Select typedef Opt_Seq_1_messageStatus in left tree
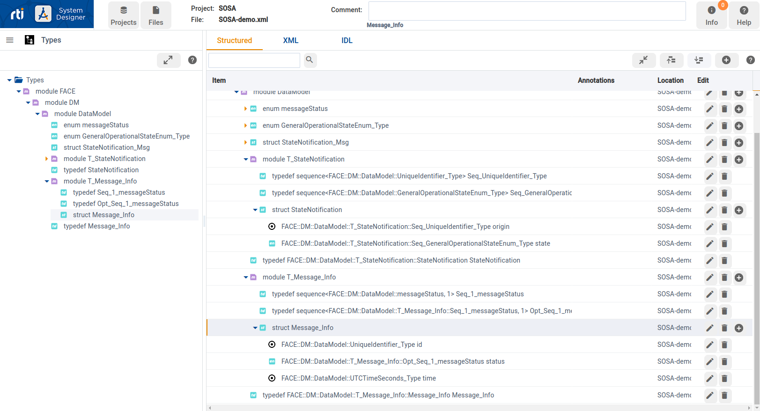 click(x=126, y=204)
